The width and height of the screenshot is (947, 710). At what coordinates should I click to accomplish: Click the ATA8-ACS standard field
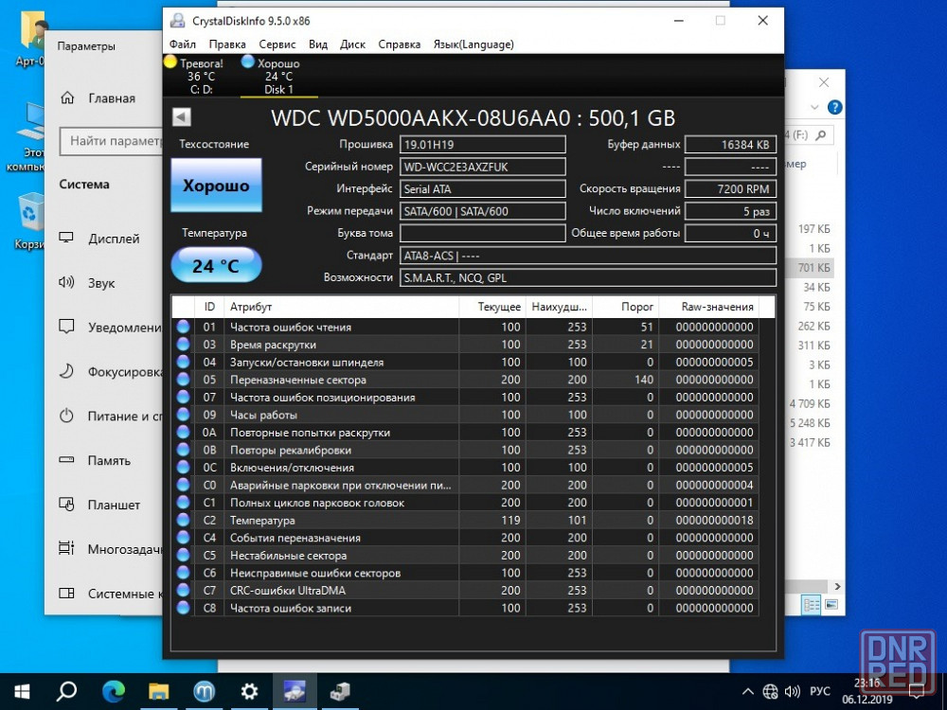pos(588,256)
